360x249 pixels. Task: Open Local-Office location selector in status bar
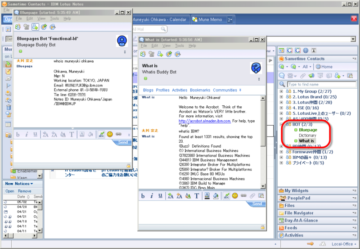click(x=343, y=244)
